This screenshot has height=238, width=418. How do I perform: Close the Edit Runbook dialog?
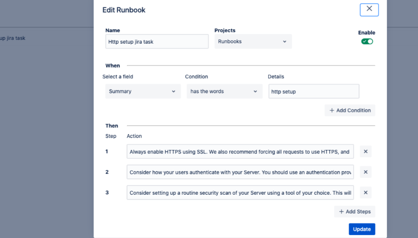point(369,10)
